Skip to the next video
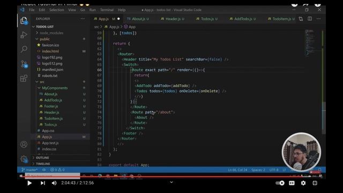 coord(43,183)
